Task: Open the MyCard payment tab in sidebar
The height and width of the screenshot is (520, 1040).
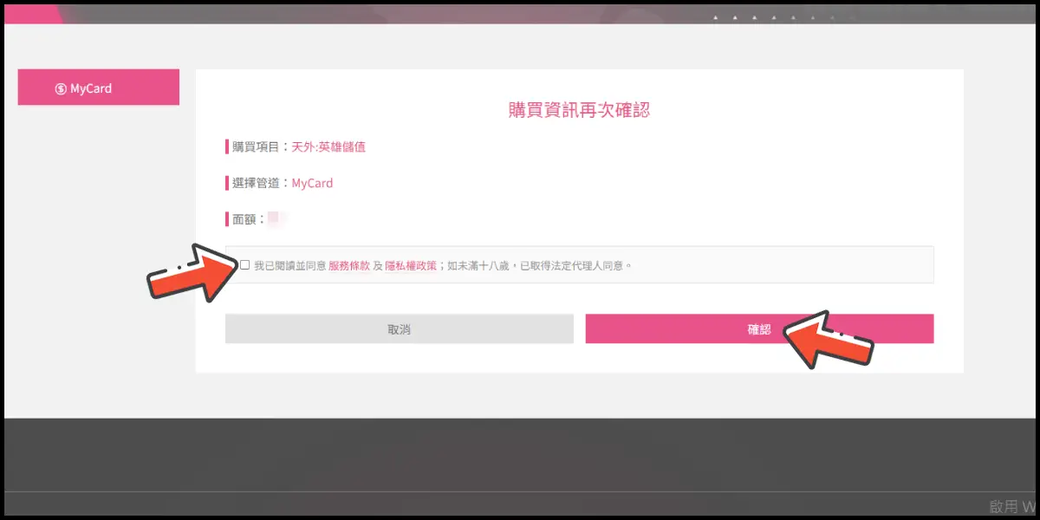Action: [98, 88]
